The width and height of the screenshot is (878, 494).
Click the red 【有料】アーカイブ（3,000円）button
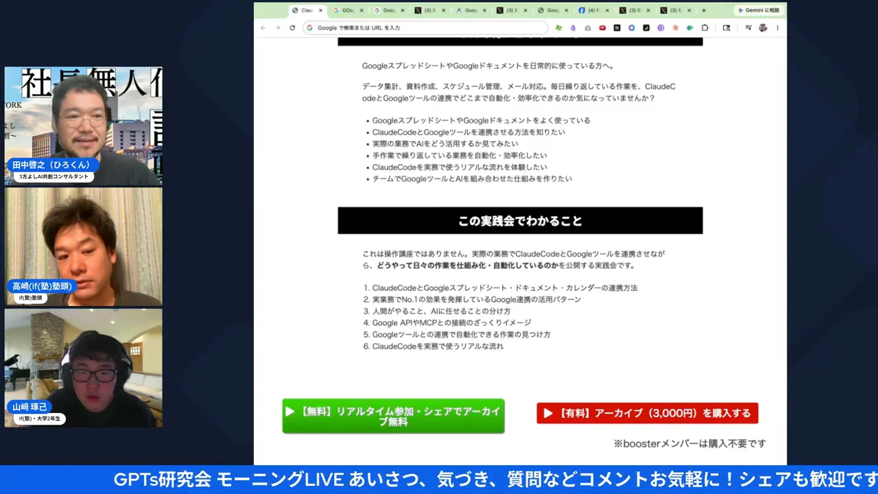pyautogui.click(x=647, y=413)
